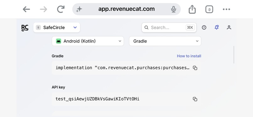Expand the Android (Kotlin) platform dropdown
This screenshot has height=117, width=253.
click(x=88, y=41)
